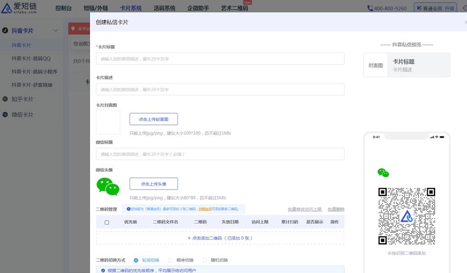
Task: Click the green WeChat avatar icon
Action: point(108,186)
